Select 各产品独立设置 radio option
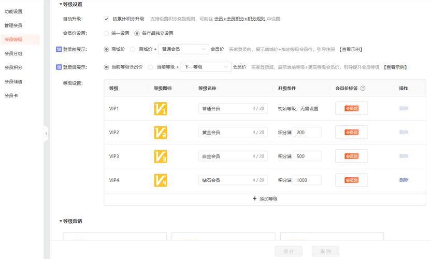The width and height of the screenshot is (431, 259). tap(137, 33)
